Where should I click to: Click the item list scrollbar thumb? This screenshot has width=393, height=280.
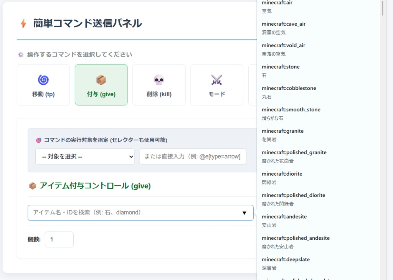click(383, 8)
